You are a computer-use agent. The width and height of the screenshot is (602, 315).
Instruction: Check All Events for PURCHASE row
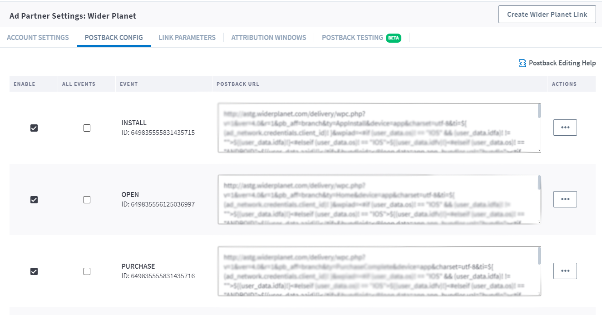pyautogui.click(x=87, y=271)
